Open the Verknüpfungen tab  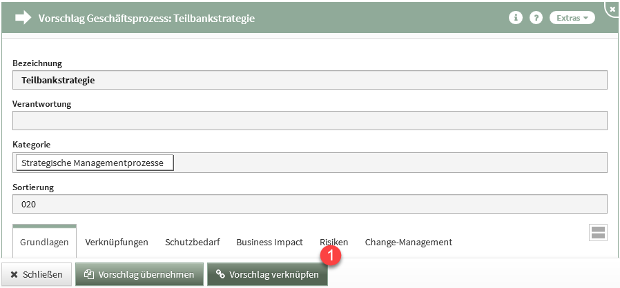point(117,243)
